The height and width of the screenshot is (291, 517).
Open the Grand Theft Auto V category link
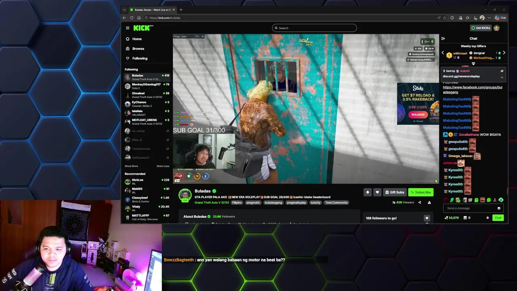coord(212,202)
